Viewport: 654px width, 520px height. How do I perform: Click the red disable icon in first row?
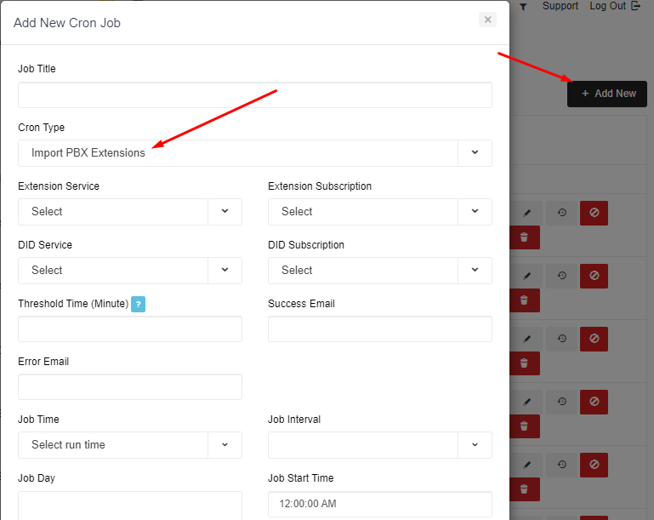pyautogui.click(x=594, y=214)
